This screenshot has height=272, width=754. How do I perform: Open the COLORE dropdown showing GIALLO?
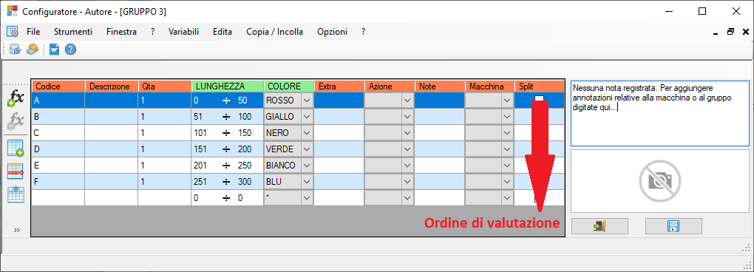pos(308,116)
